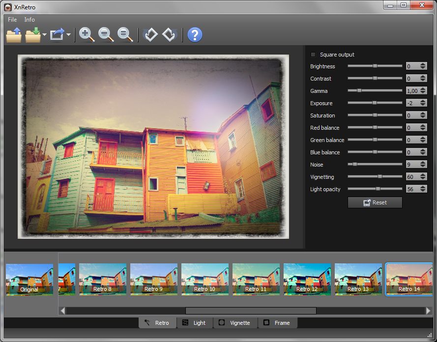
Task: Redo the last edit
Action: point(169,34)
